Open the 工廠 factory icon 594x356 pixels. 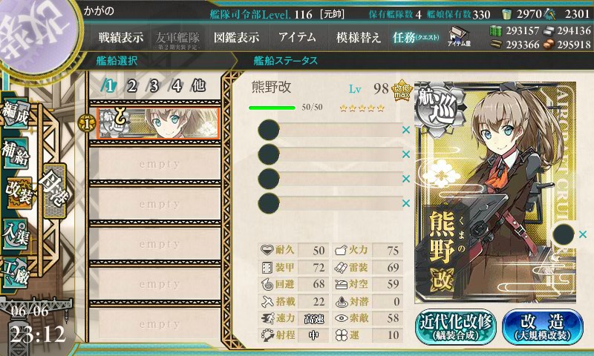point(16,273)
